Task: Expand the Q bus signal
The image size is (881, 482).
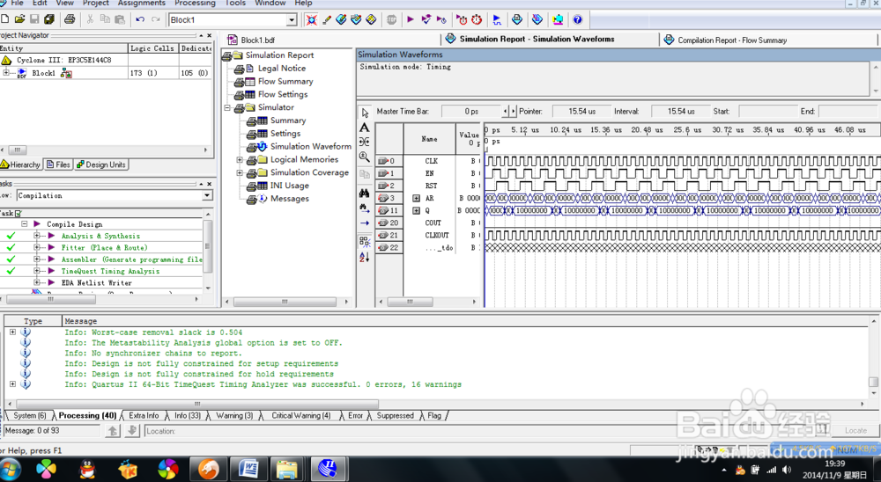Action: 417,210
